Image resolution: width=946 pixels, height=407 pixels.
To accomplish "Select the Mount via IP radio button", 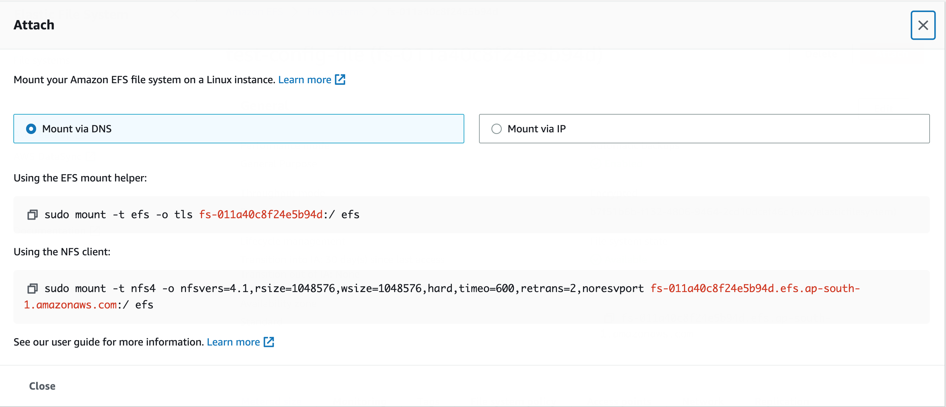I will tap(496, 129).
